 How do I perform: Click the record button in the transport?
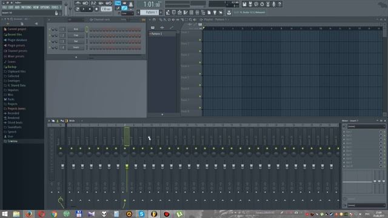click(x=96, y=9)
